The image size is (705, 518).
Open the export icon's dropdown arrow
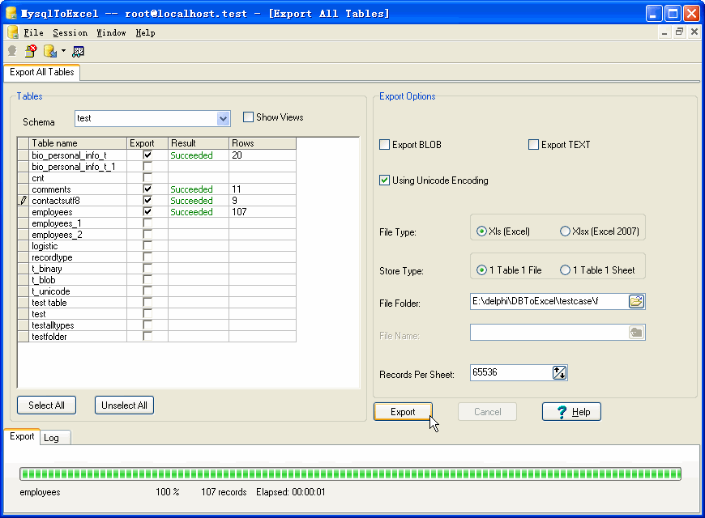click(63, 51)
